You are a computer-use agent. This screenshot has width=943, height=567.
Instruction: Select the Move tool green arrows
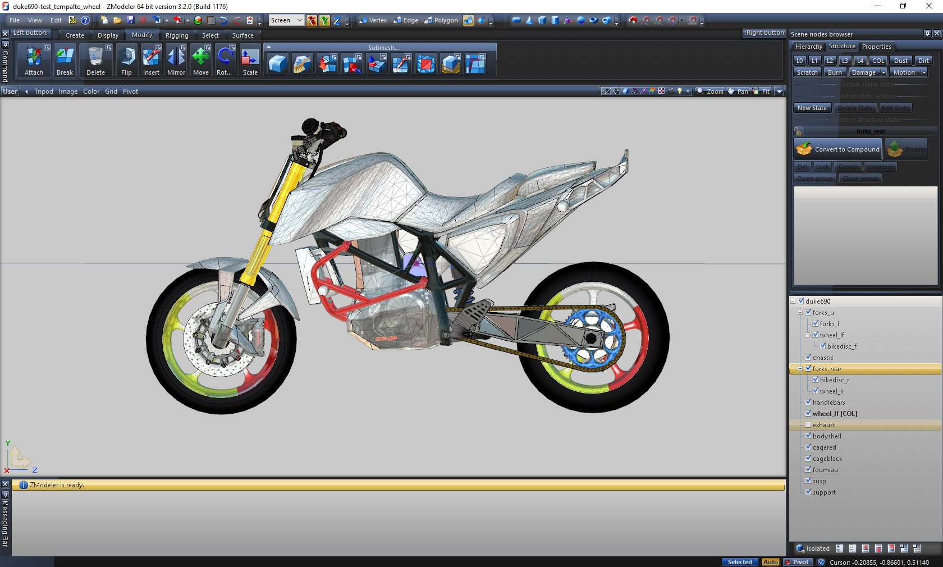click(x=200, y=57)
